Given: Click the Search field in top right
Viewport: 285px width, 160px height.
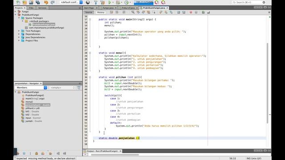Looking at the screenshot, I should (248, 2).
